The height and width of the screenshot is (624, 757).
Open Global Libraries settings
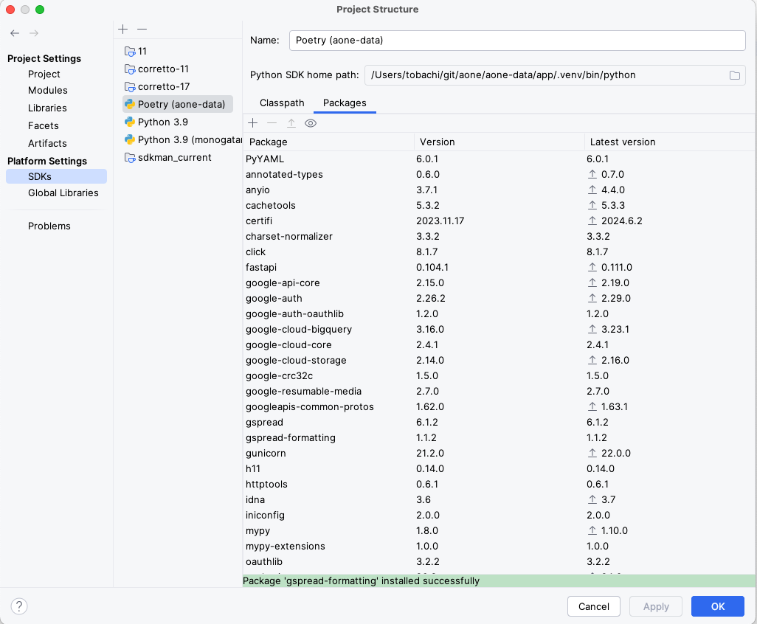[x=63, y=193]
